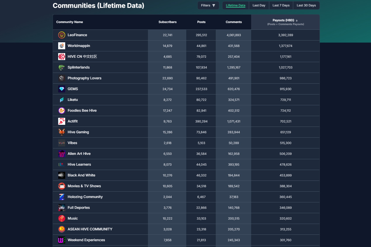
Task: Click the HIVE CN red logo icon
Action: (62, 57)
